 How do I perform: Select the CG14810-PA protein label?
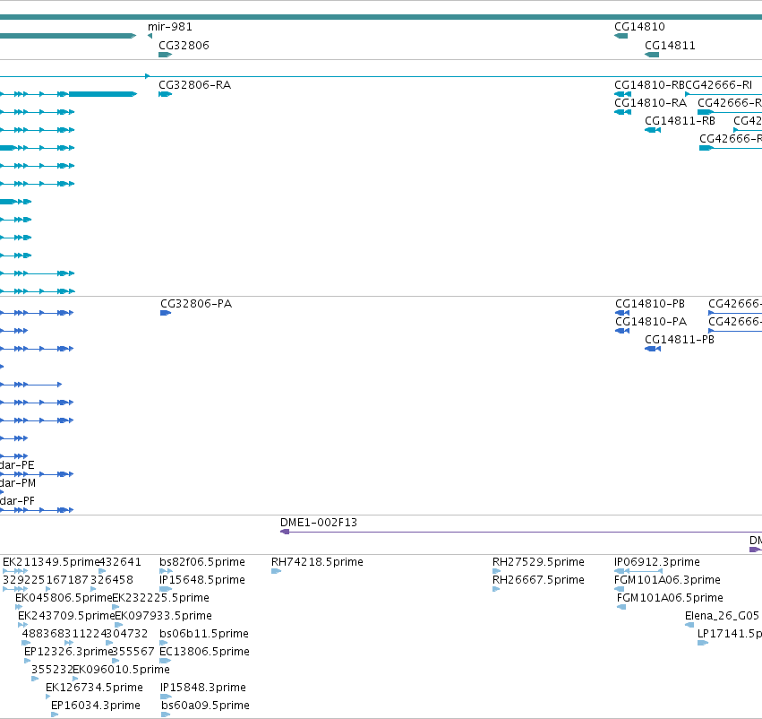(651, 322)
